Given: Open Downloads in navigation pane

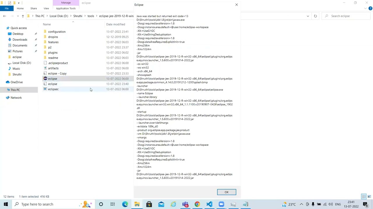Looking at the screenshot, I should pos(20,39).
